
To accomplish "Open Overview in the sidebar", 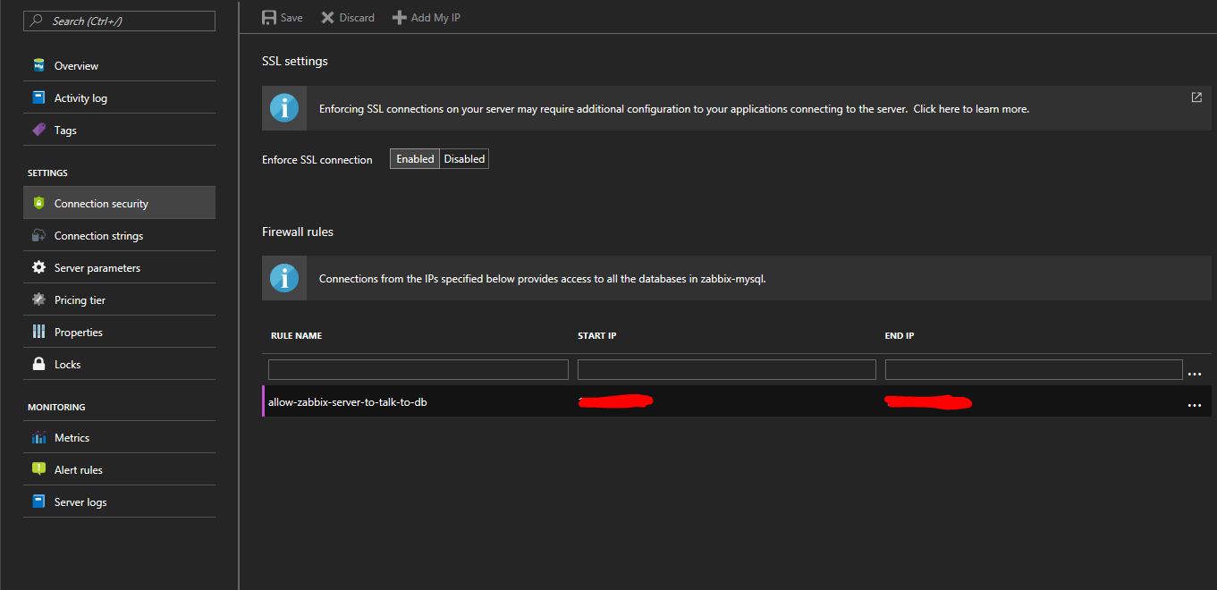I will [119, 65].
